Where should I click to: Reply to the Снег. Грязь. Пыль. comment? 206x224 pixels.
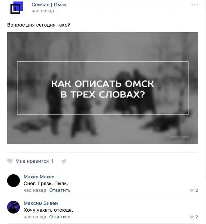tap(60, 190)
